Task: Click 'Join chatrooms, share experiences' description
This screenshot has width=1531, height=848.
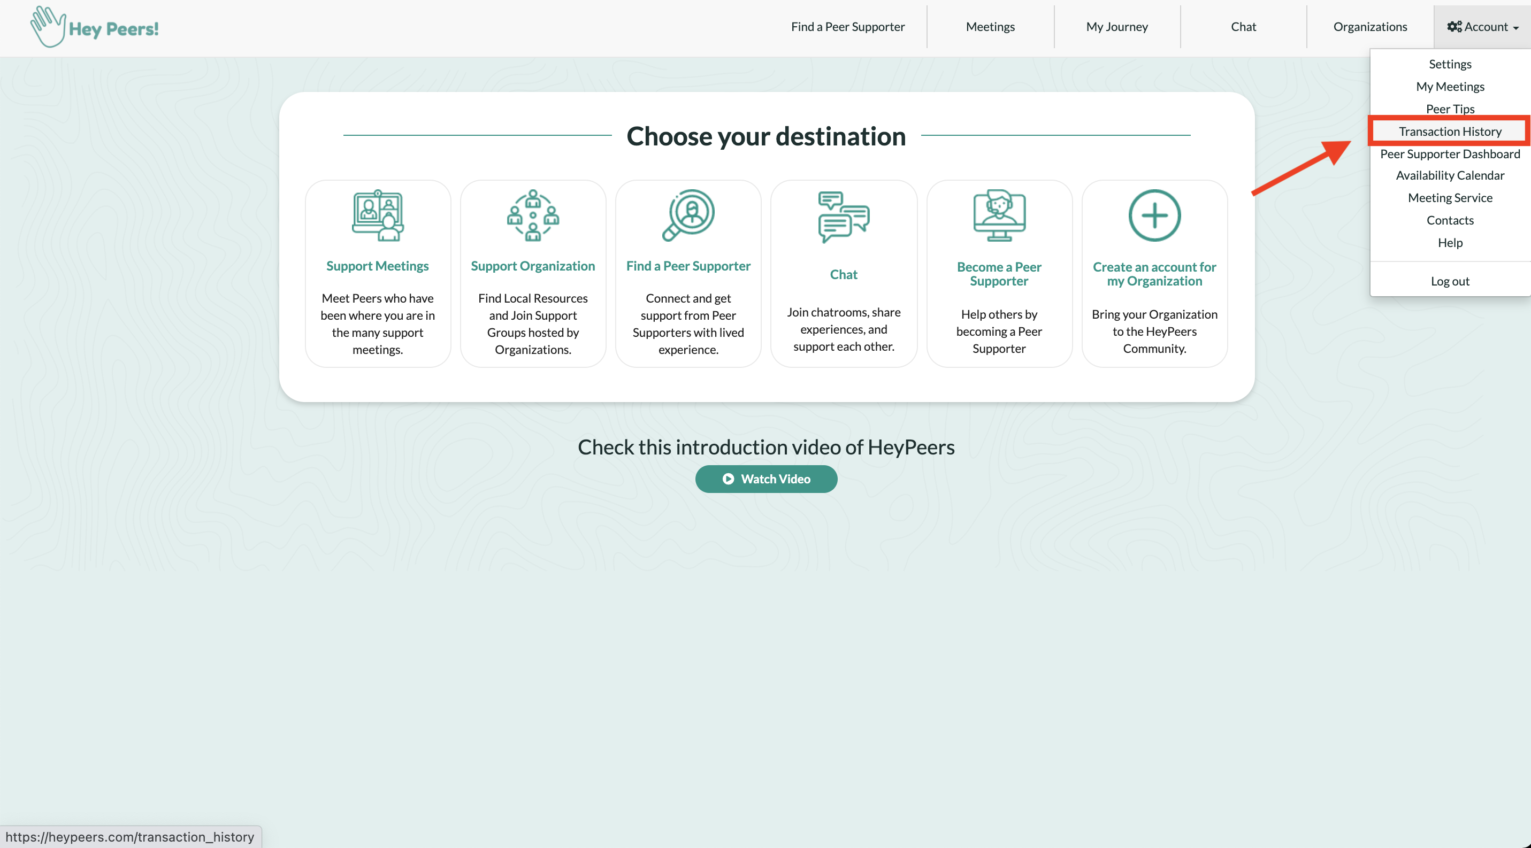Action: [844, 329]
